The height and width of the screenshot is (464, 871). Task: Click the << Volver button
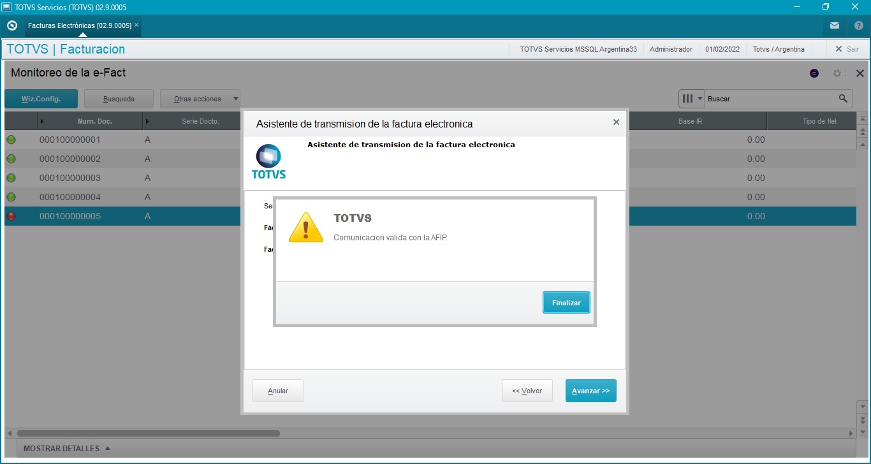[527, 391]
